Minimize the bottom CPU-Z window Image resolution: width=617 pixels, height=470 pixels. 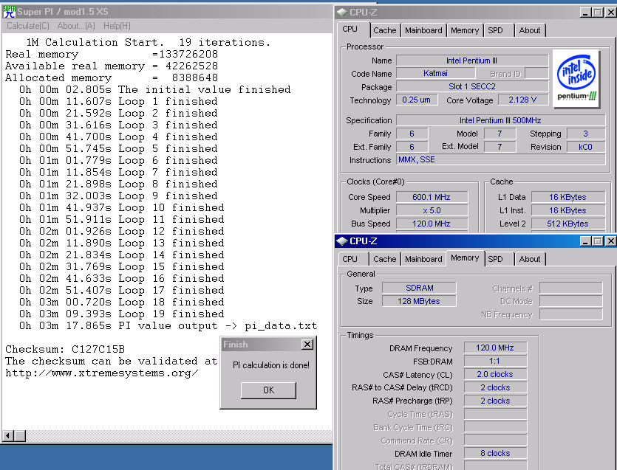[x=585, y=241]
